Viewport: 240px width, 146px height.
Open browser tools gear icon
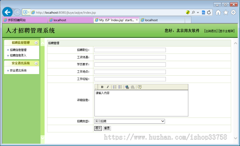(x=233, y=12)
